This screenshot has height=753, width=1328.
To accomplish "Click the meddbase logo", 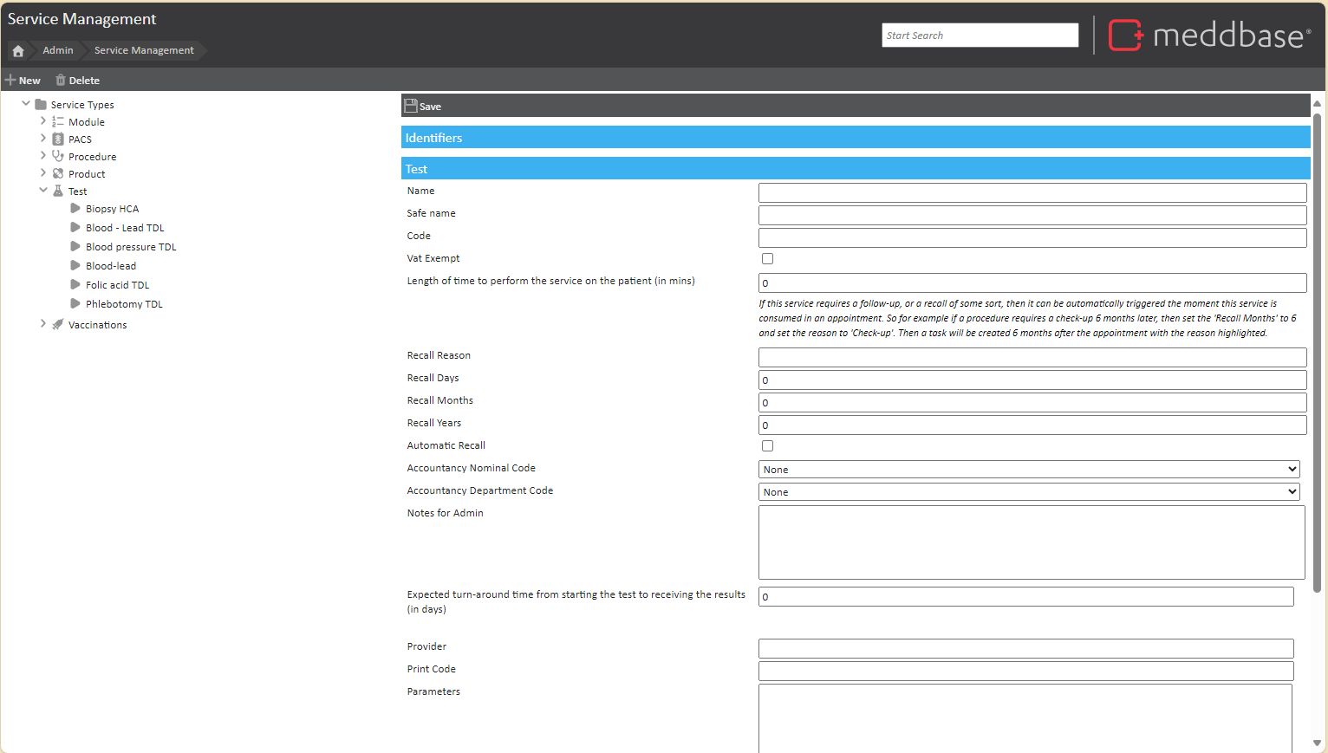I will point(1209,36).
